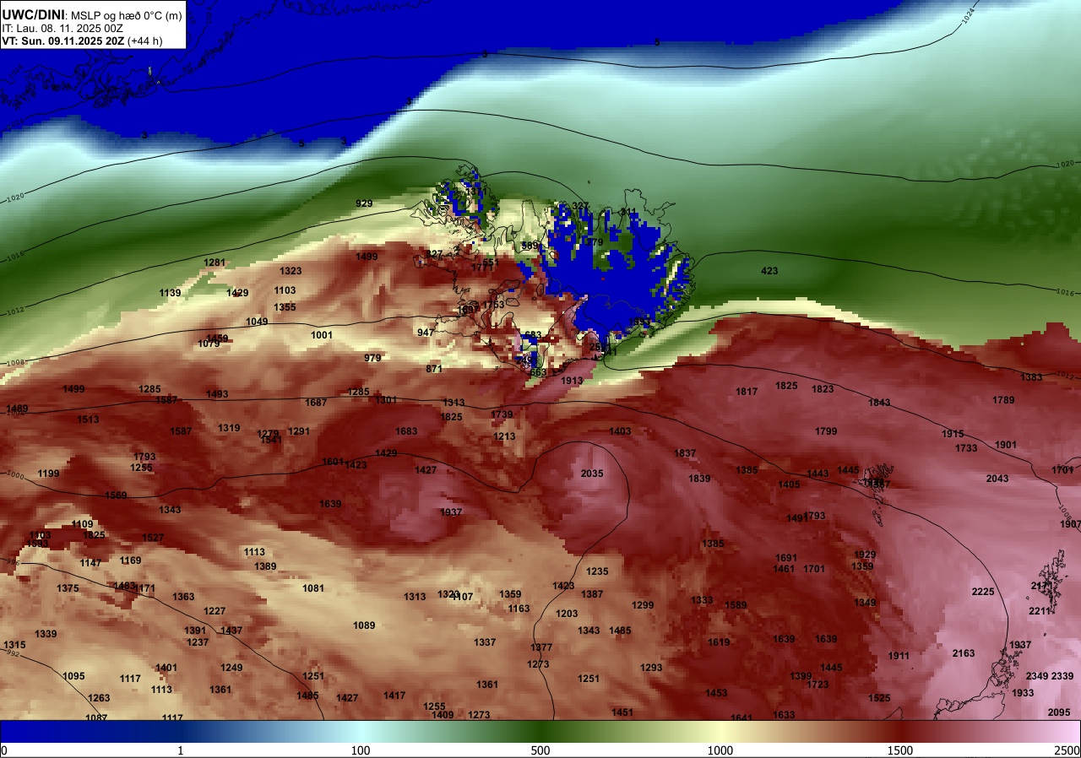Click the '100' label on colour scale
This screenshot has height=758, width=1081.
click(x=361, y=750)
